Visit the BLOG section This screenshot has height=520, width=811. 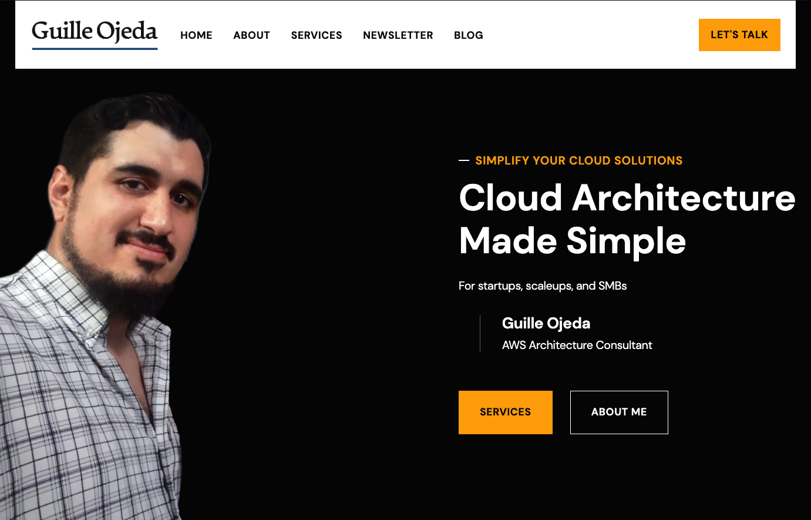coord(468,35)
